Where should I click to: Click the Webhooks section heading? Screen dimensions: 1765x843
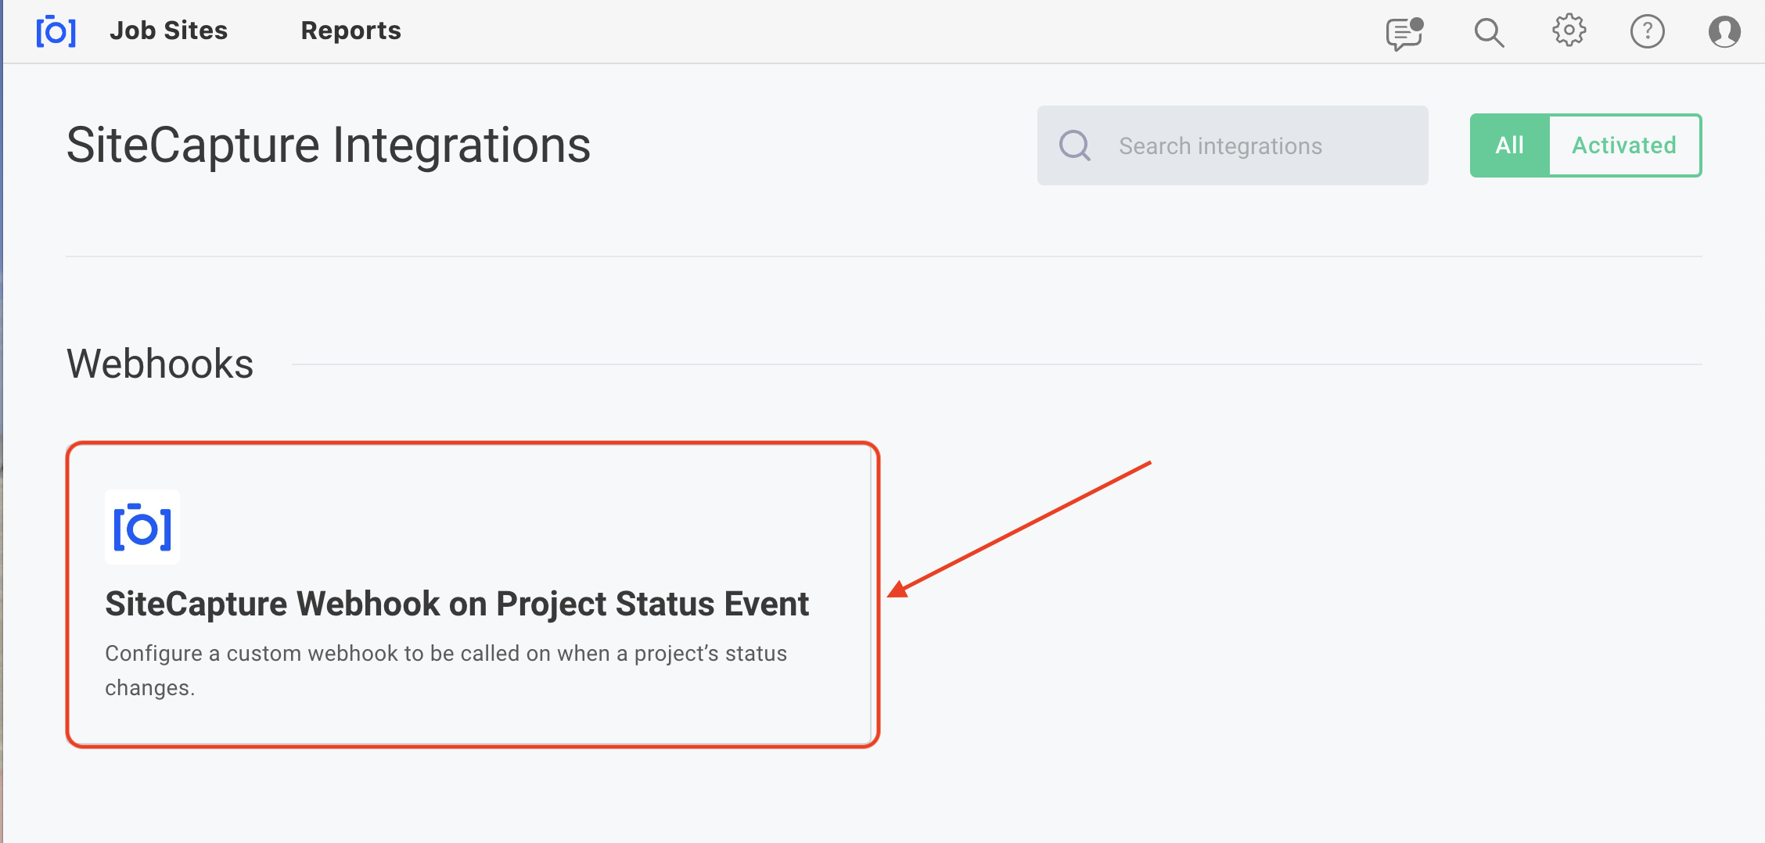coord(160,364)
